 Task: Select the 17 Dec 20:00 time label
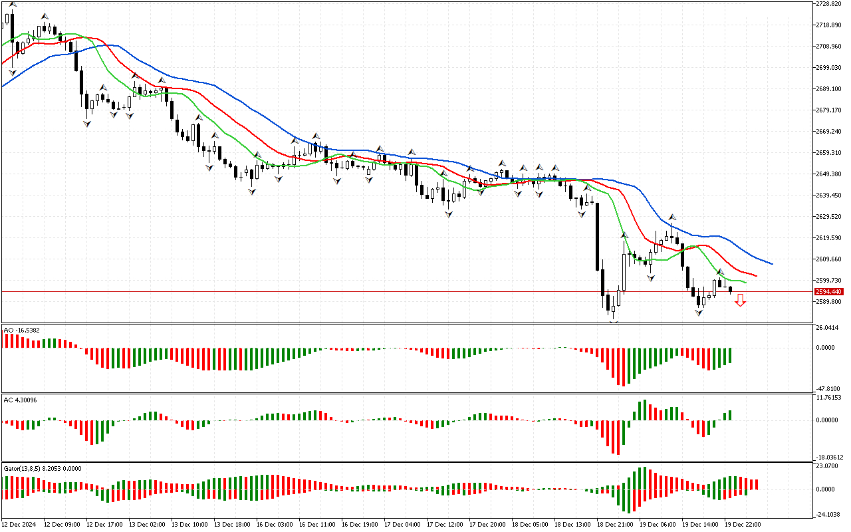pos(487,525)
